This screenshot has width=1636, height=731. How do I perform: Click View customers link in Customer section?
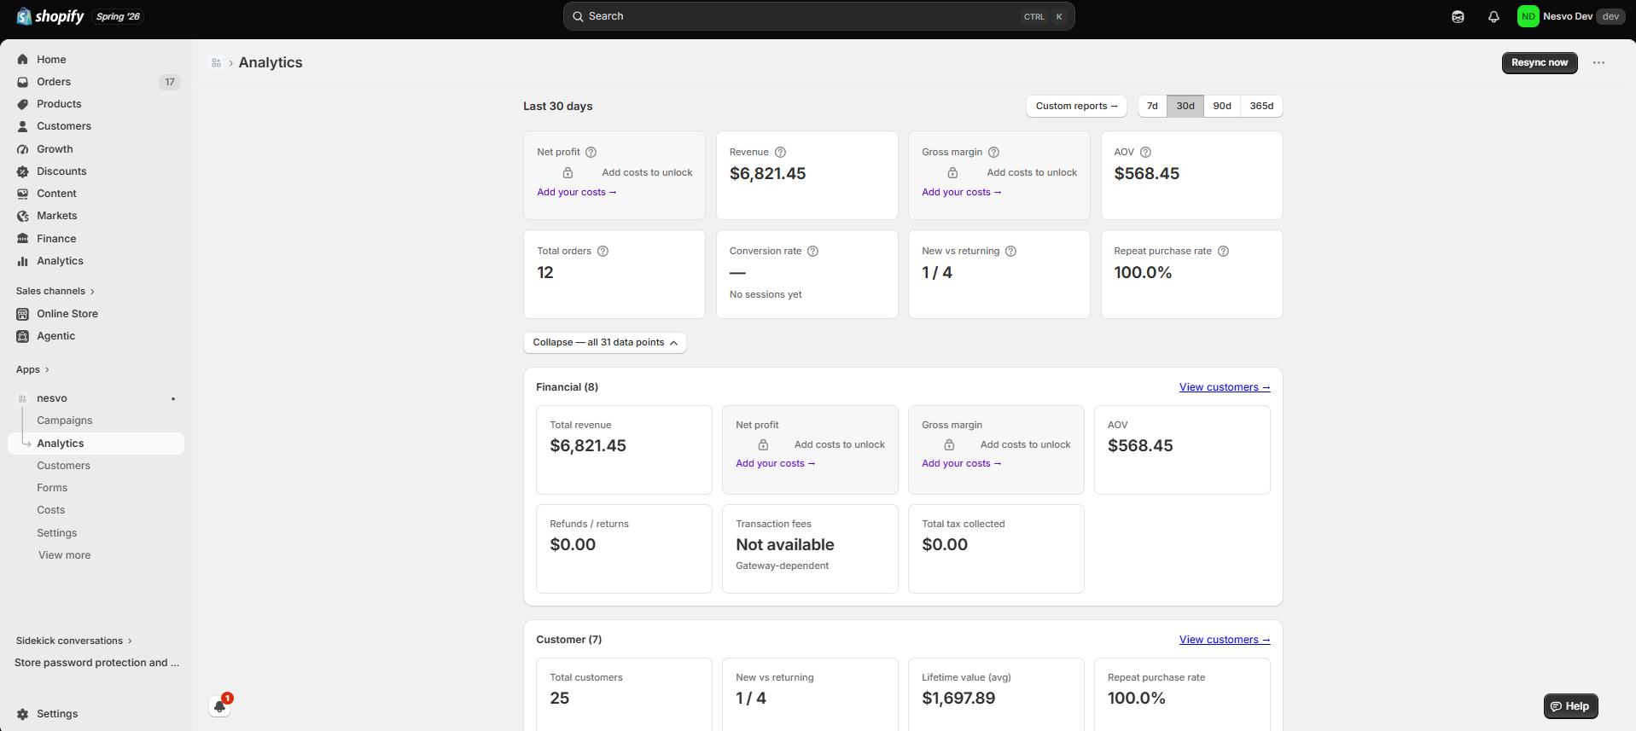pyautogui.click(x=1225, y=640)
